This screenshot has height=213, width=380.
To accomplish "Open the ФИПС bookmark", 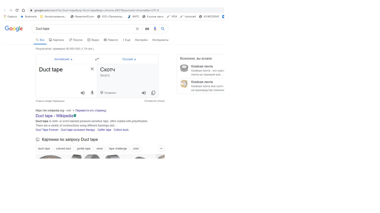I will pos(133,17).
